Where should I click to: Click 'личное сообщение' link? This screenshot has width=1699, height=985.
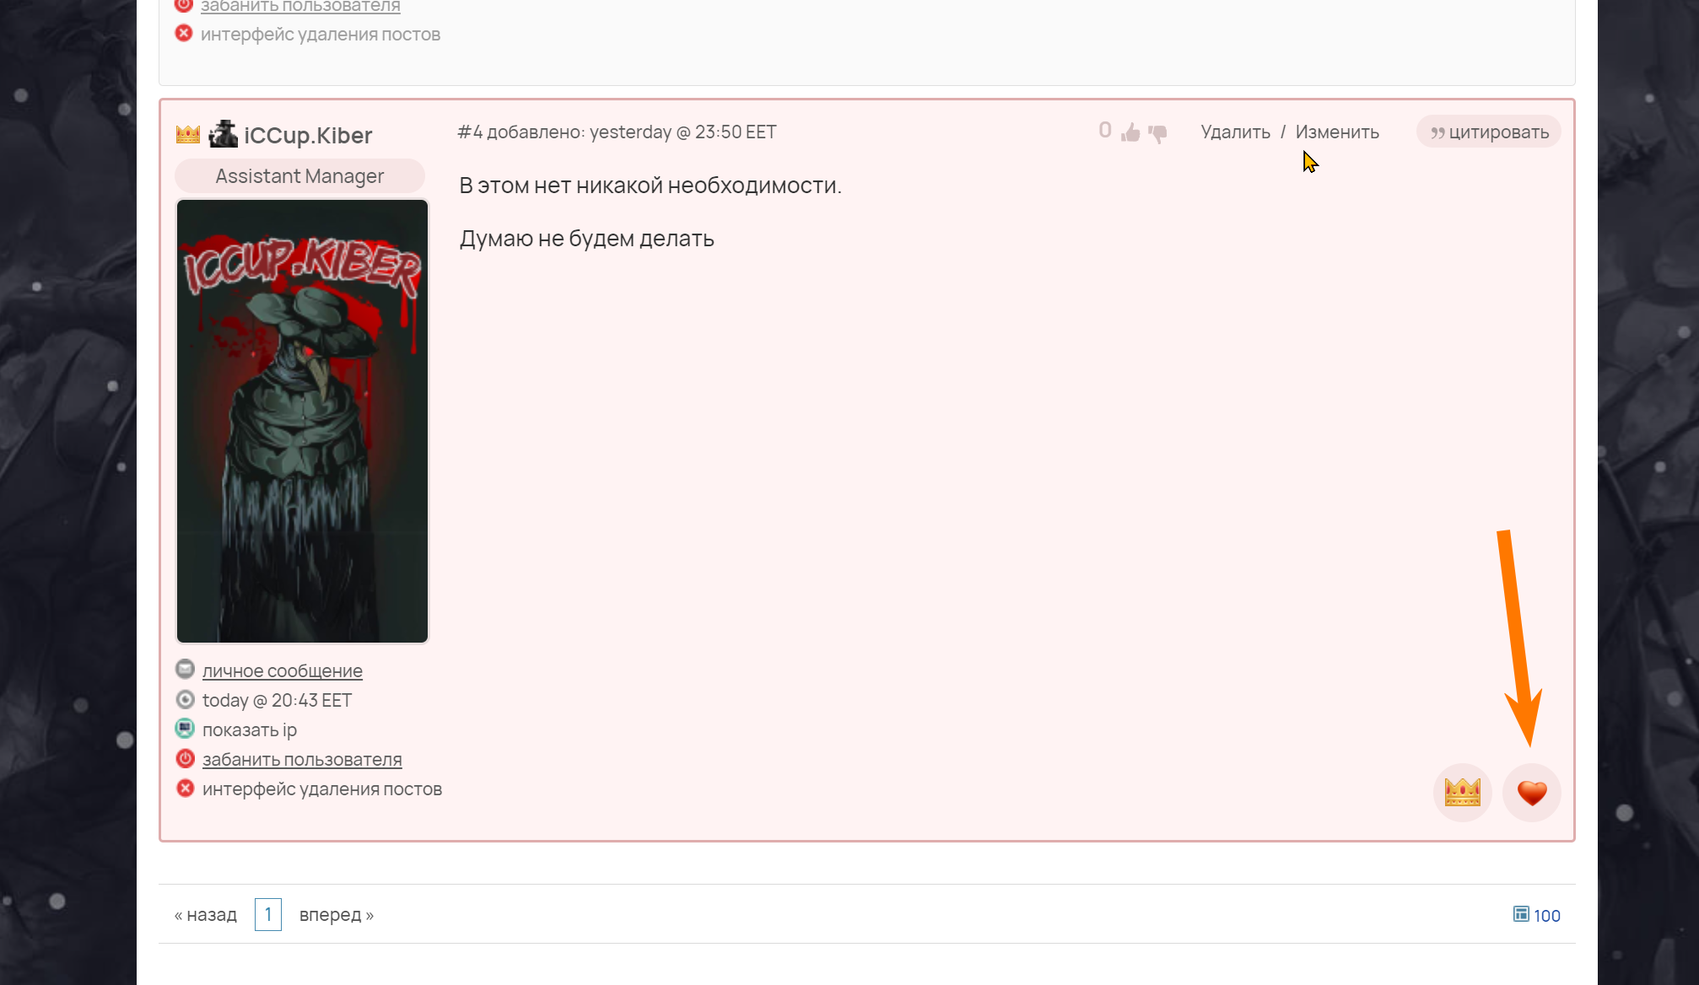pos(283,671)
